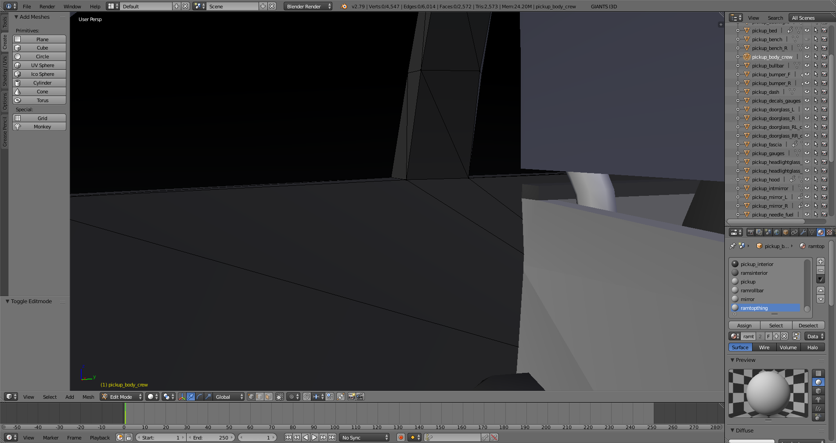Screen dimensions: 836x443
Task: Switch to the Shading / UVs tab
Action: tap(4, 71)
